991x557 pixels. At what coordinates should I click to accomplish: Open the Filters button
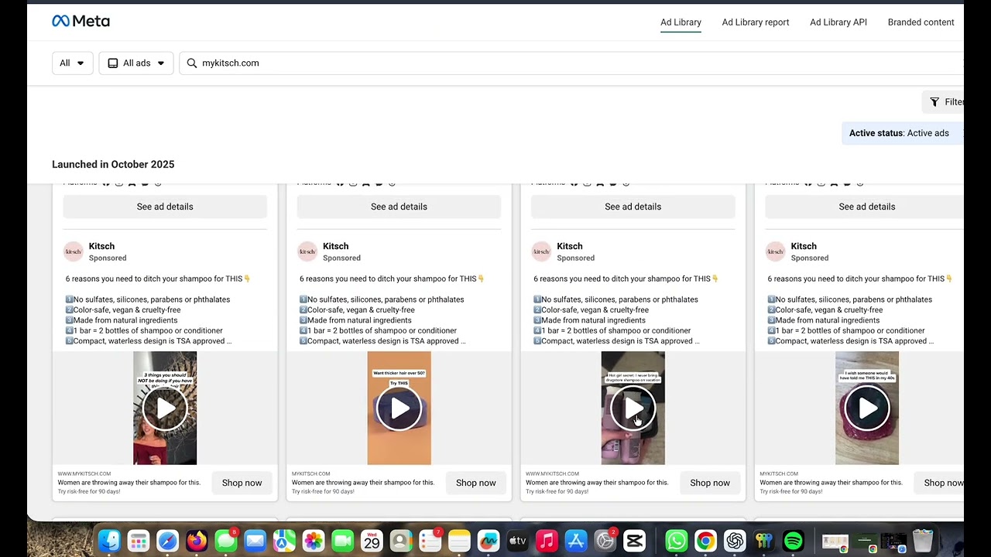click(x=945, y=102)
